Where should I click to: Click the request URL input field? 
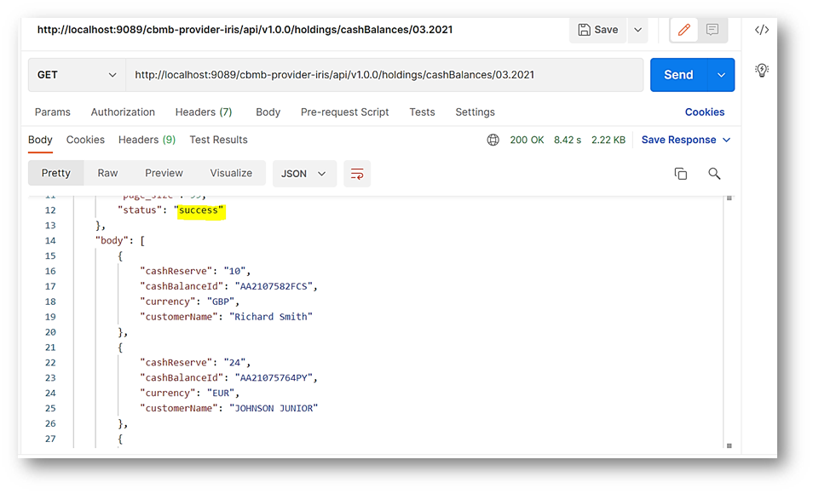point(383,75)
